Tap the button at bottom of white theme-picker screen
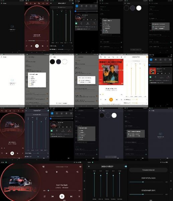 pyautogui.click(x=62, y=103)
